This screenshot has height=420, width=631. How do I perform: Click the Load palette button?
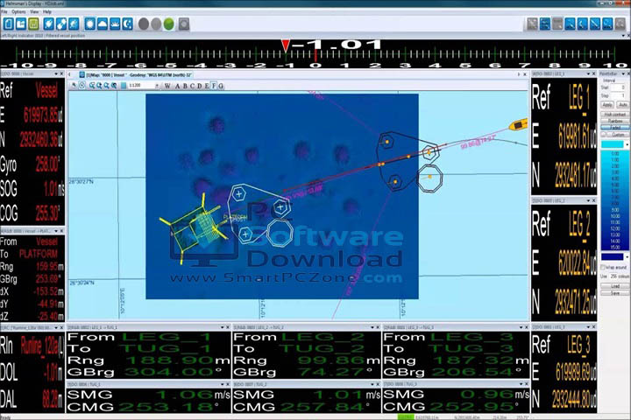tap(615, 286)
